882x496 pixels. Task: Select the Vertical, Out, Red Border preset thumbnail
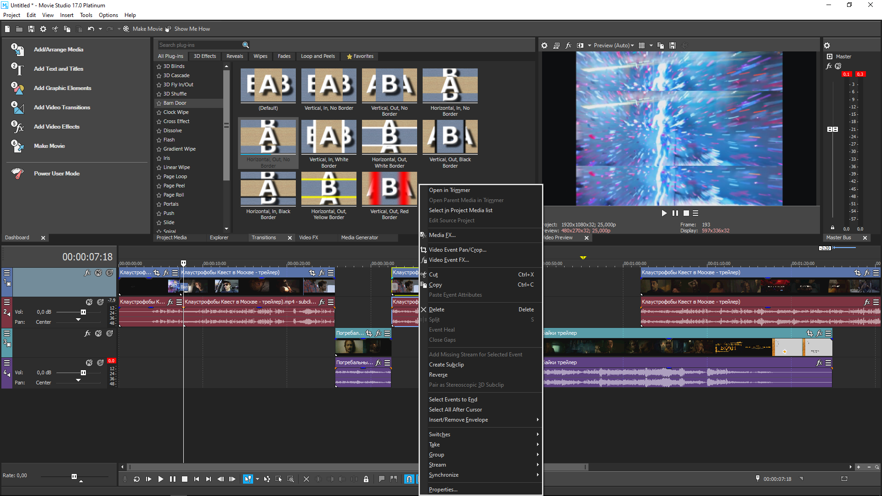pyautogui.click(x=389, y=189)
